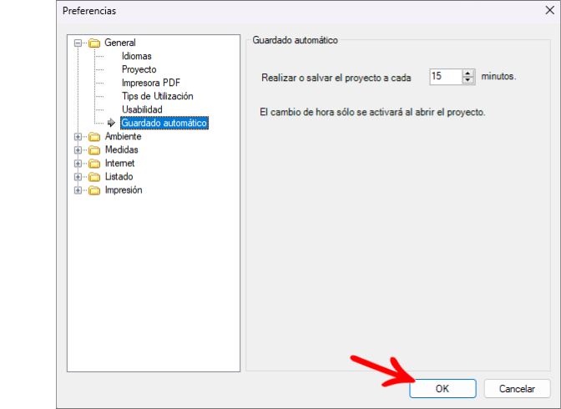Expand the Medidas tree node

[x=78, y=150]
